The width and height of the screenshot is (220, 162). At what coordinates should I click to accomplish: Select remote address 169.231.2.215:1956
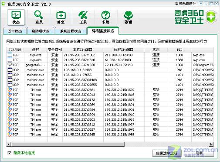[119, 135]
